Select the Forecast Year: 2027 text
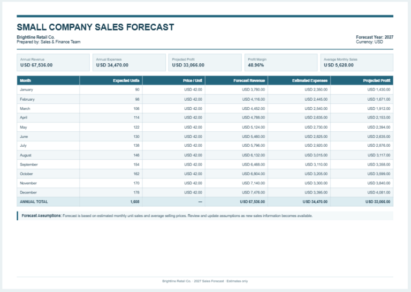The image size is (411, 292). tap(375, 37)
